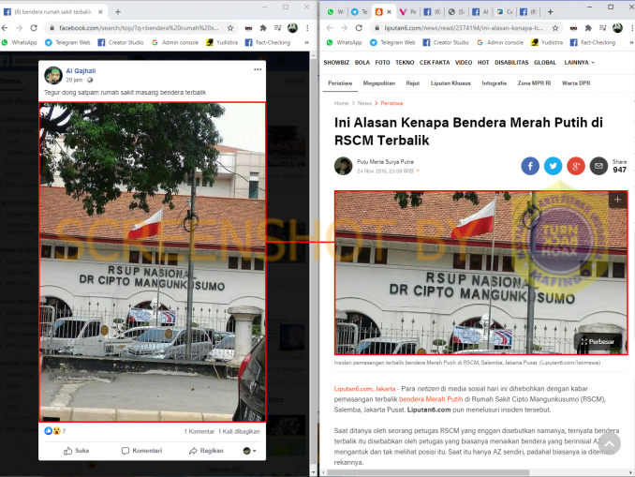635x477 pixels.
Task: Click Komentari button on Facebook post
Action: click(x=141, y=451)
